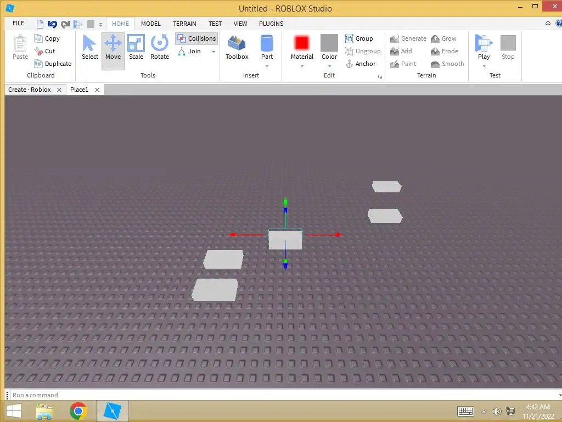Click terrain Erode tool
The image size is (562, 422).
tap(445, 51)
